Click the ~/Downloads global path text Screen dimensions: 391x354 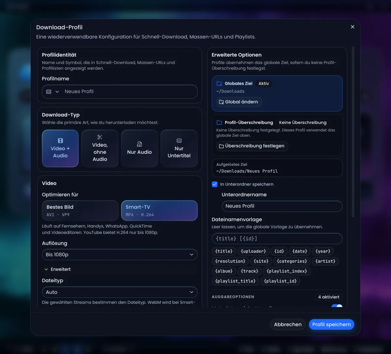pyautogui.click(x=230, y=91)
